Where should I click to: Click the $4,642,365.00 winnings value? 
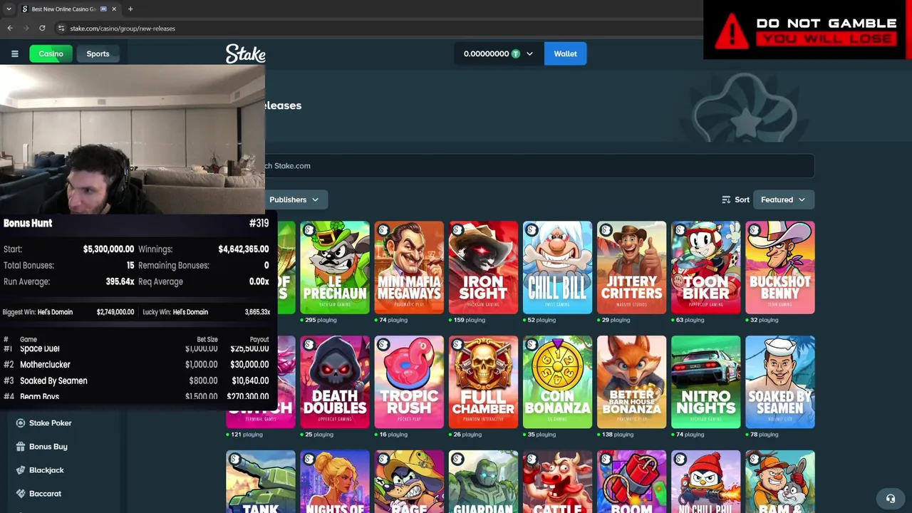(x=243, y=249)
